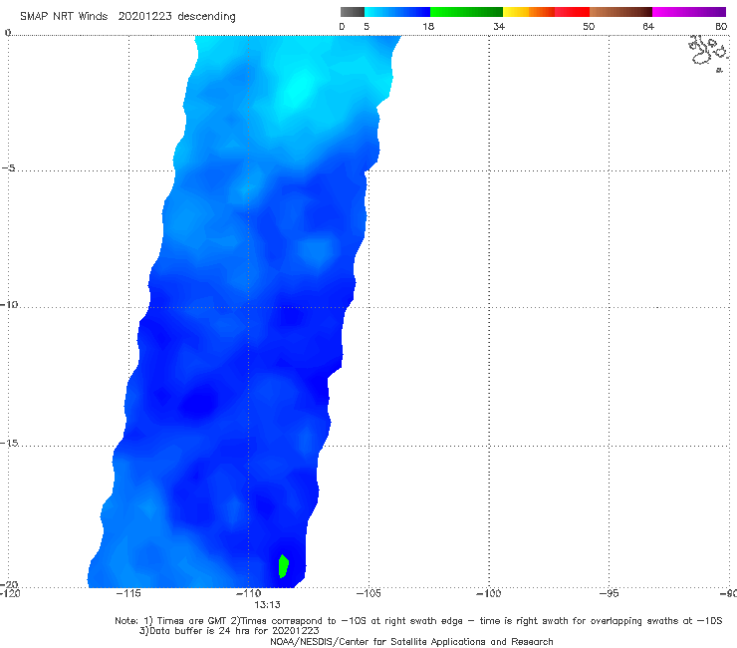Click the color bar label '64'
This screenshot has height=648, width=737.
(x=648, y=26)
